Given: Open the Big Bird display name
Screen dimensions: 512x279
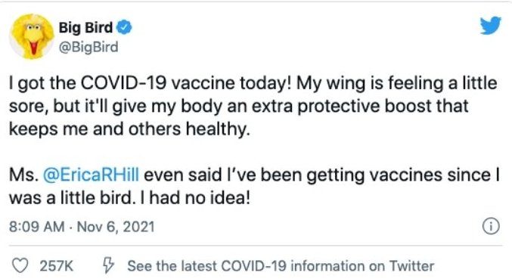Looking at the screenshot, I should click(85, 27).
